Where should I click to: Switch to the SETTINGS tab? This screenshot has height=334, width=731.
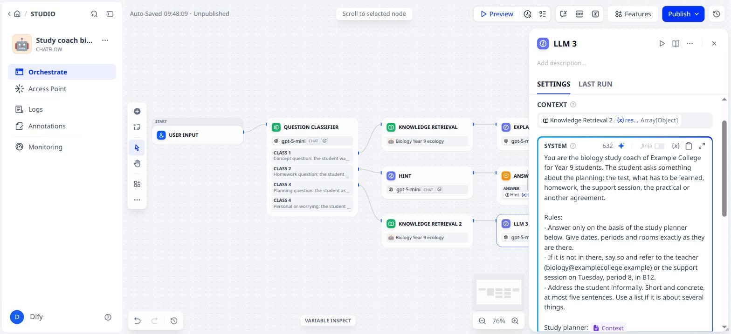click(x=553, y=84)
